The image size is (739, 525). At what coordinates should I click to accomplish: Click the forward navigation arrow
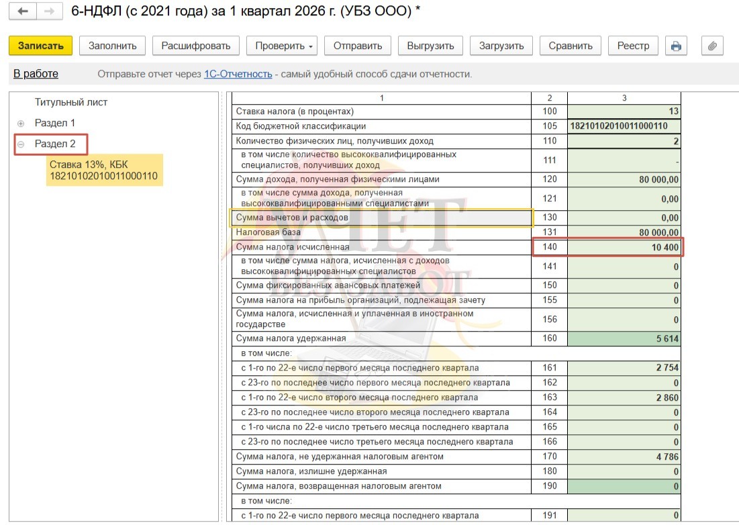(x=48, y=12)
